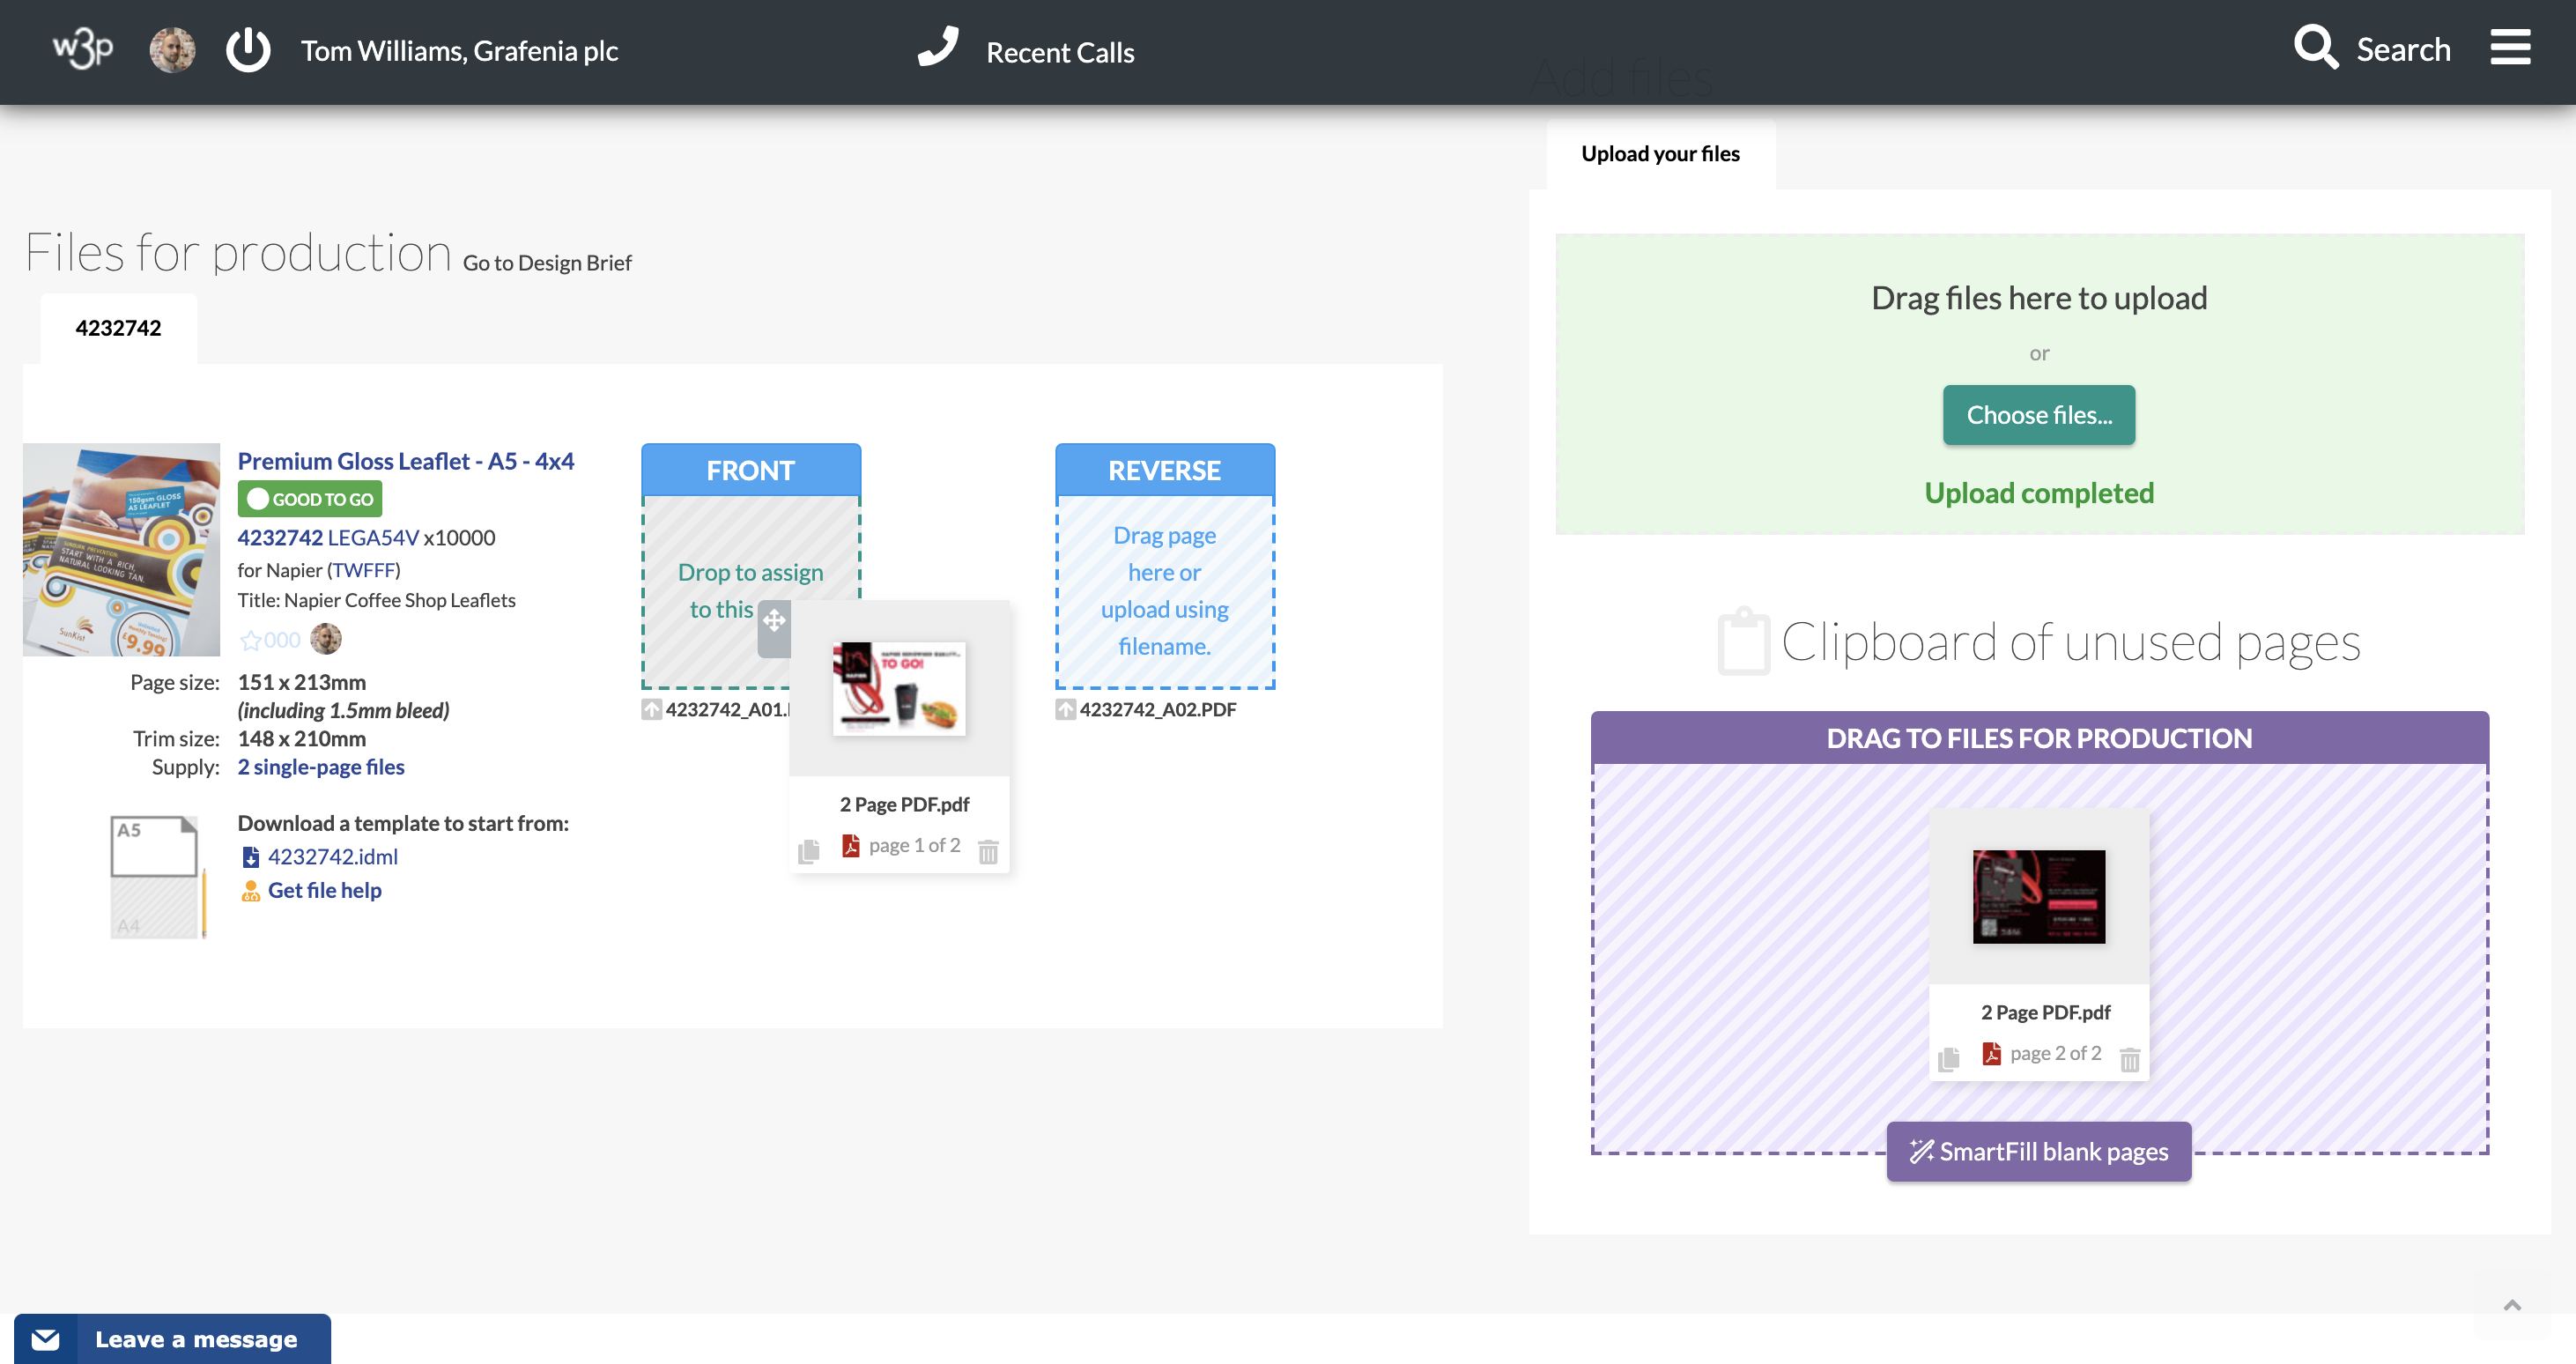Click the GOOD TO GO status badge
The height and width of the screenshot is (1364, 2576).
click(310, 499)
